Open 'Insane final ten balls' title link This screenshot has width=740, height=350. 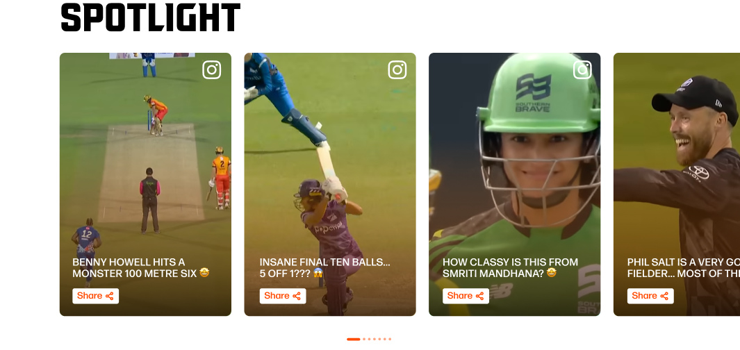pos(324,267)
